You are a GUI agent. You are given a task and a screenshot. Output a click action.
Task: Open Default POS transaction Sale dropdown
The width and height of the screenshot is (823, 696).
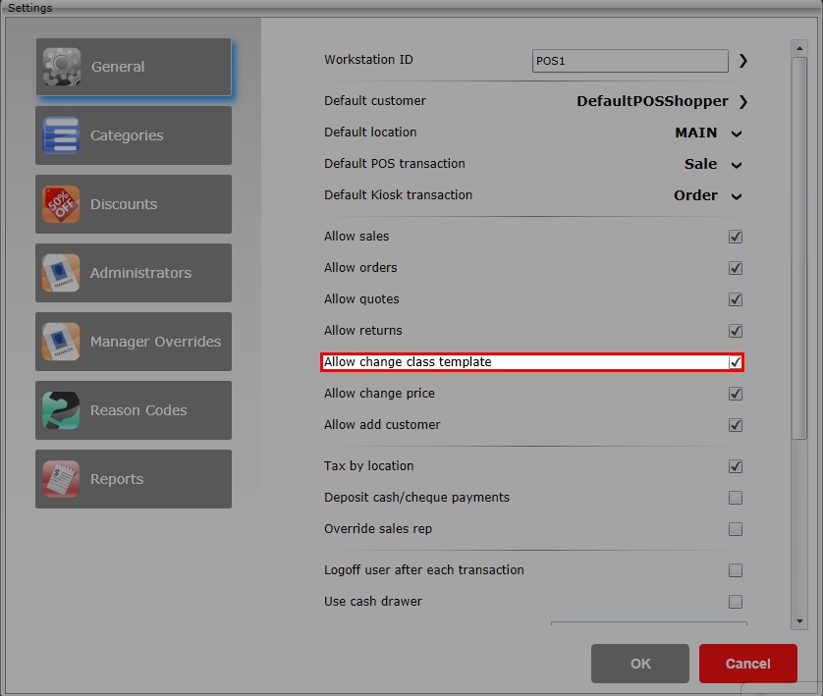click(x=737, y=165)
